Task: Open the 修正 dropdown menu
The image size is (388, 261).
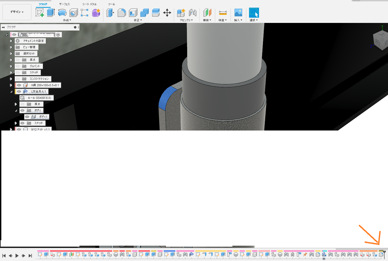Action: click(x=138, y=20)
